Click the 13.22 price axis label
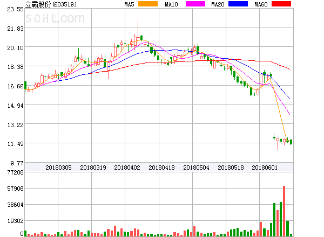Screen dimensions: 324x237 tap(15, 125)
